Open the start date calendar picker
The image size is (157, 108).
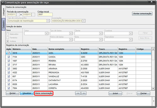pos(18,14)
